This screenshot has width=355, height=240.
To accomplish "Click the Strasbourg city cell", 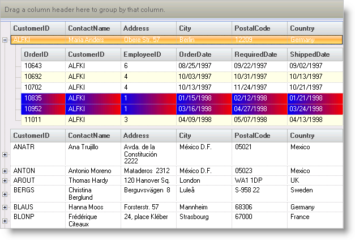I will [203, 217].
